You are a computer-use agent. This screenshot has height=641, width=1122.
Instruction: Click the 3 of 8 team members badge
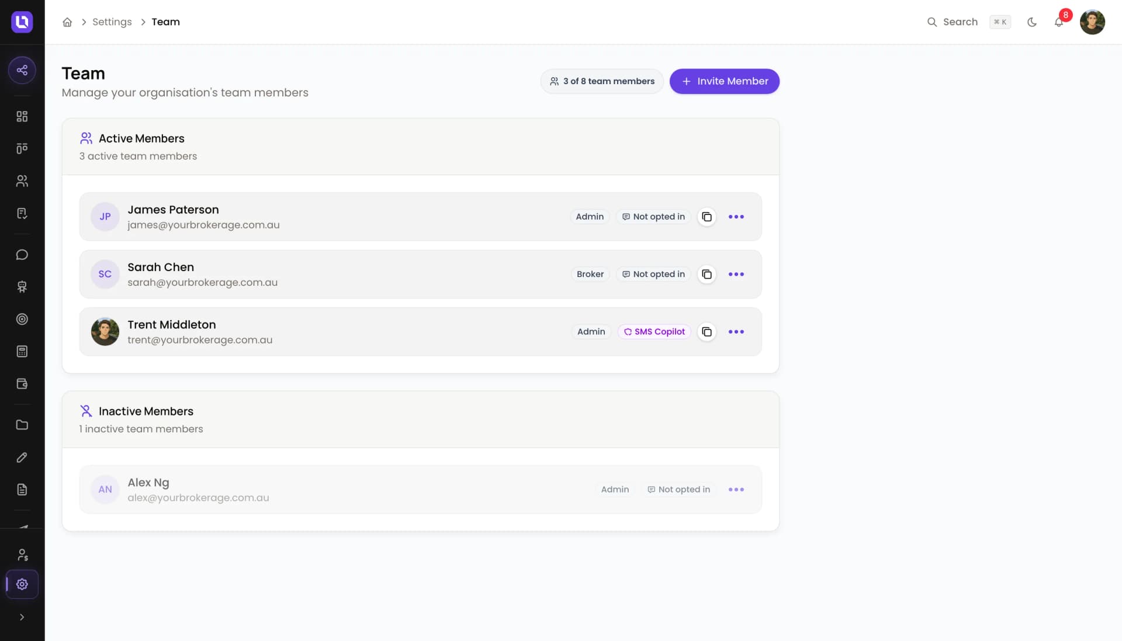(602, 81)
